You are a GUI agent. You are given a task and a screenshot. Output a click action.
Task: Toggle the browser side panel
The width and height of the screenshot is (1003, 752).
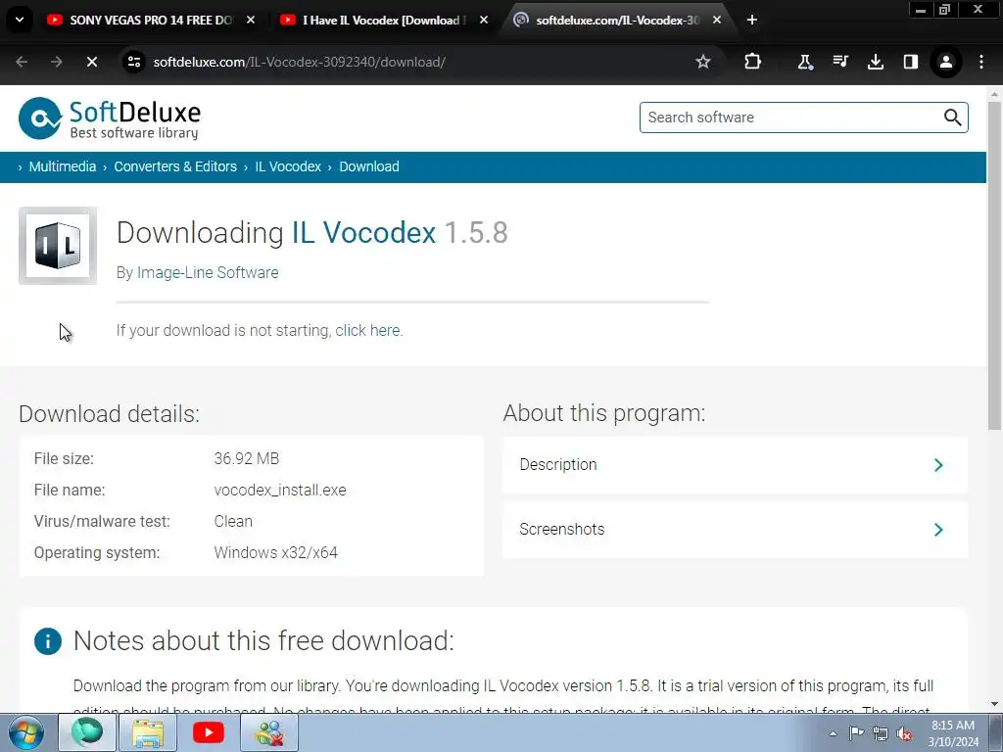(911, 62)
